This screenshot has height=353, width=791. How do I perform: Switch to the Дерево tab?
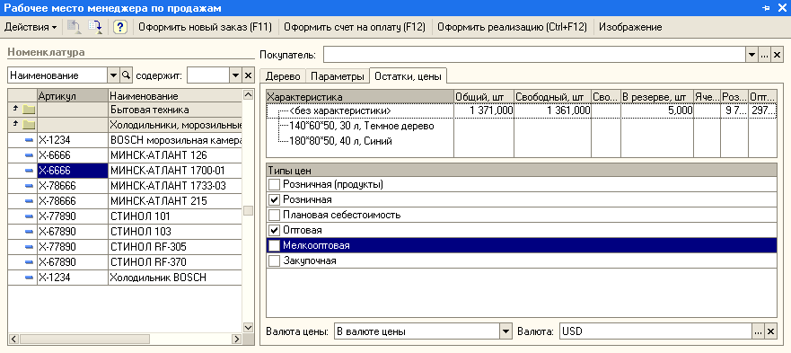[283, 76]
